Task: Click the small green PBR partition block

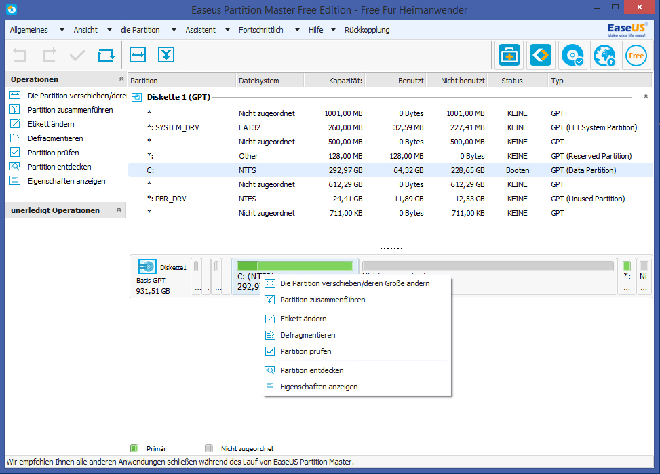Action: coord(627,266)
